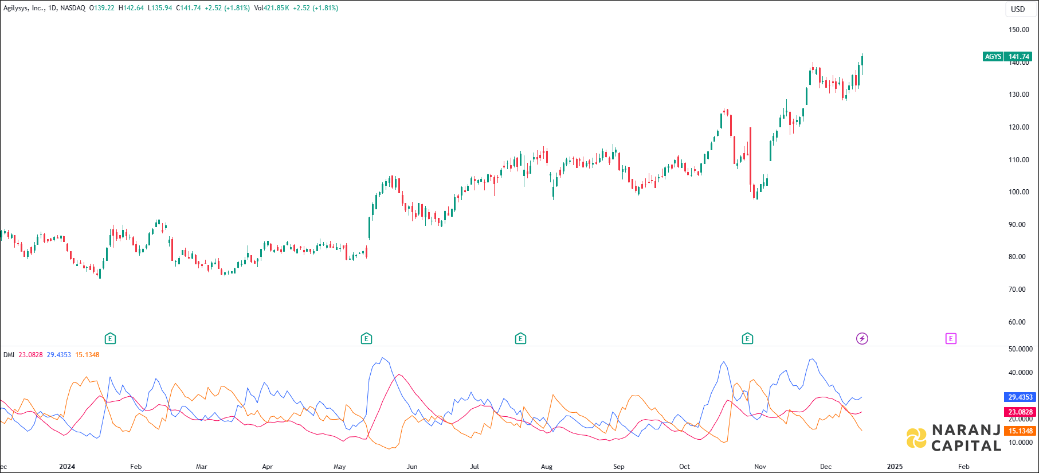Click the Dec label on time axis
This screenshot has height=473, width=1039.
[x=826, y=467]
